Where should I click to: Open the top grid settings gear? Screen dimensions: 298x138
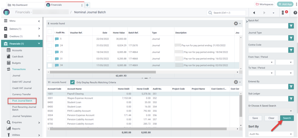237,24
